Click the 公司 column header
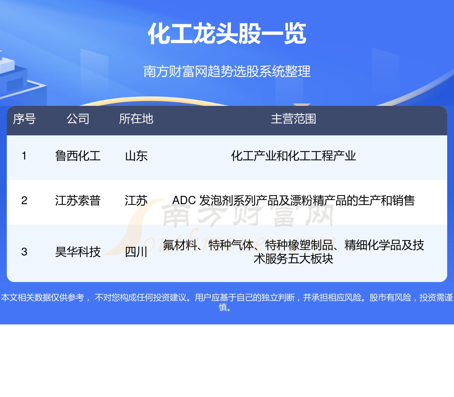This screenshot has width=454, height=397. point(78,119)
